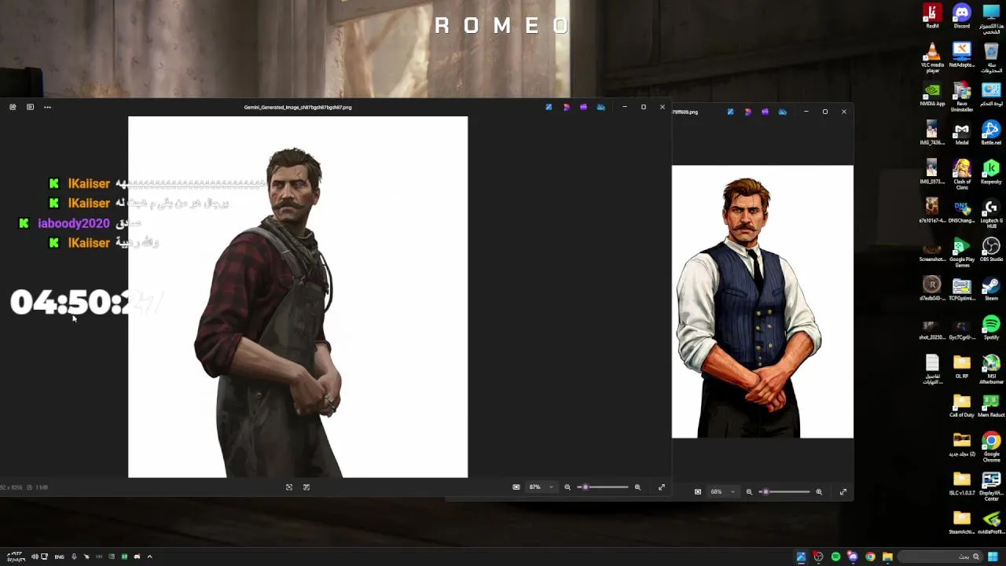Toggle filmstrip icon in left Photos window toolbar
1006x566 pixels.
pyautogui.click(x=30, y=107)
